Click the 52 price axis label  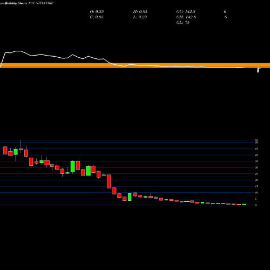coord(256,140)
